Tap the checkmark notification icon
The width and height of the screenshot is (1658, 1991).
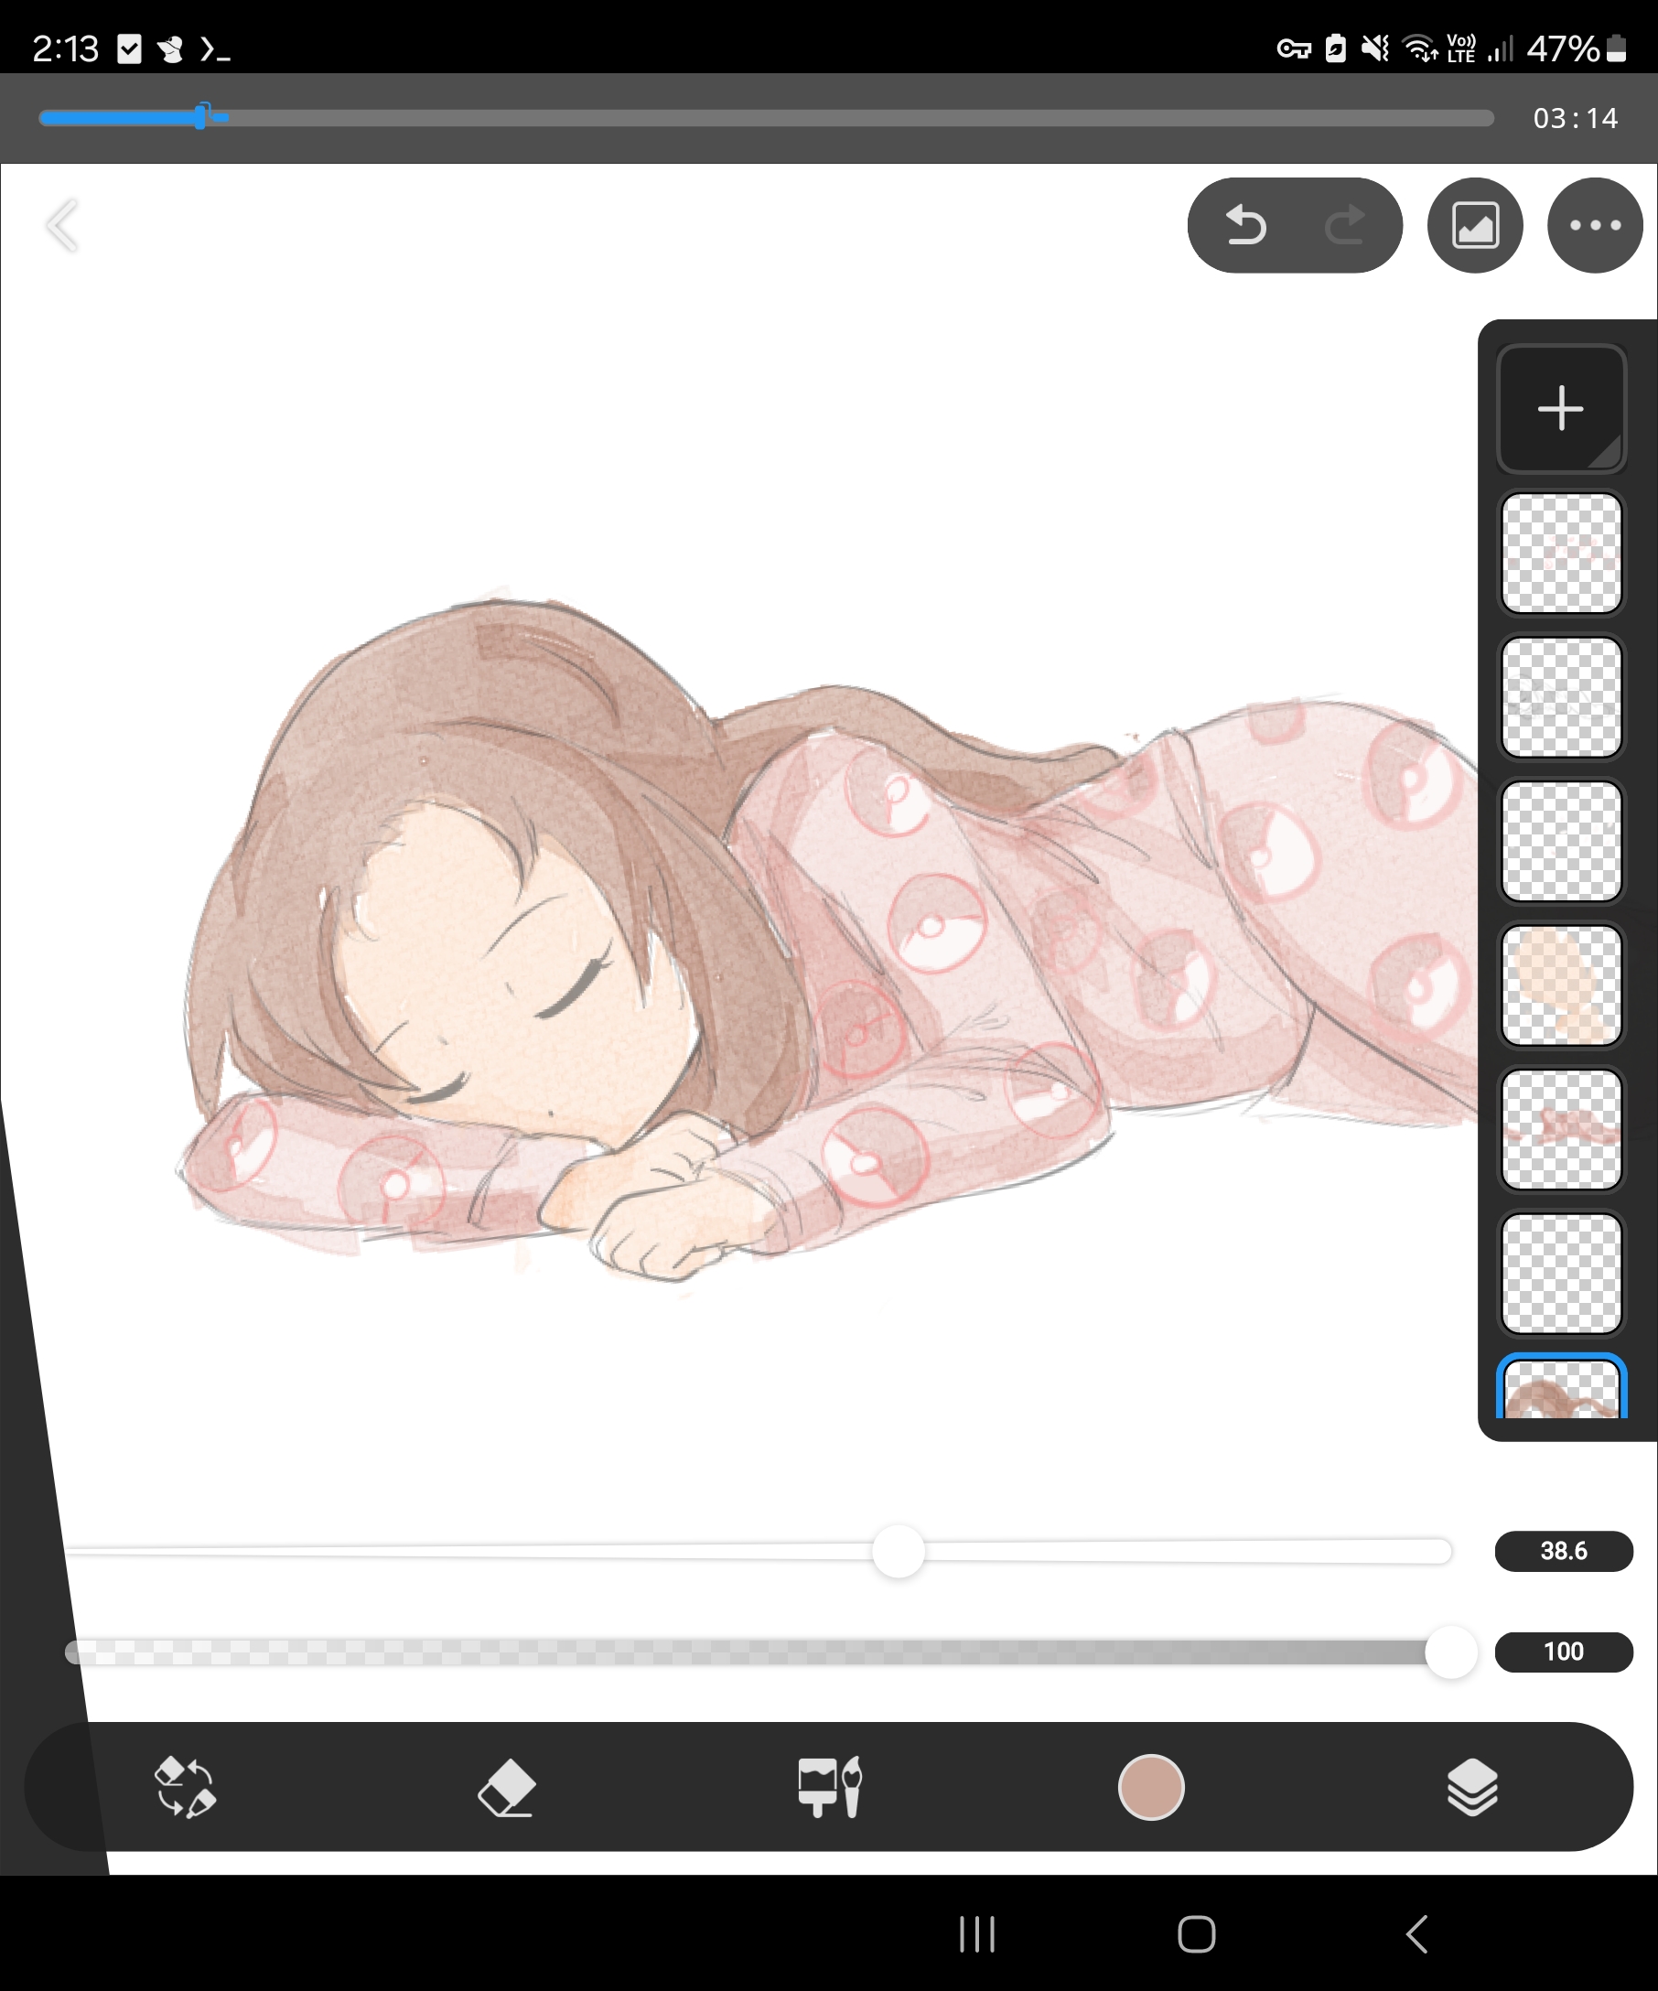point(129,48)
